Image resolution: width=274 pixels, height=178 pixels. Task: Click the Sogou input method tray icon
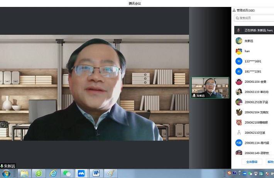pyautogui.click(x=229, y=173)
